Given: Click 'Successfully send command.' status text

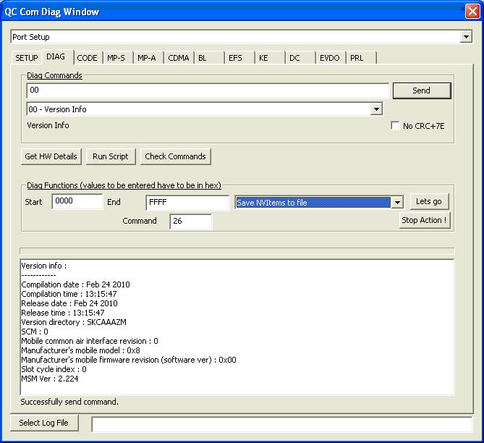Looking at the screenshot, I should (69, 402).
